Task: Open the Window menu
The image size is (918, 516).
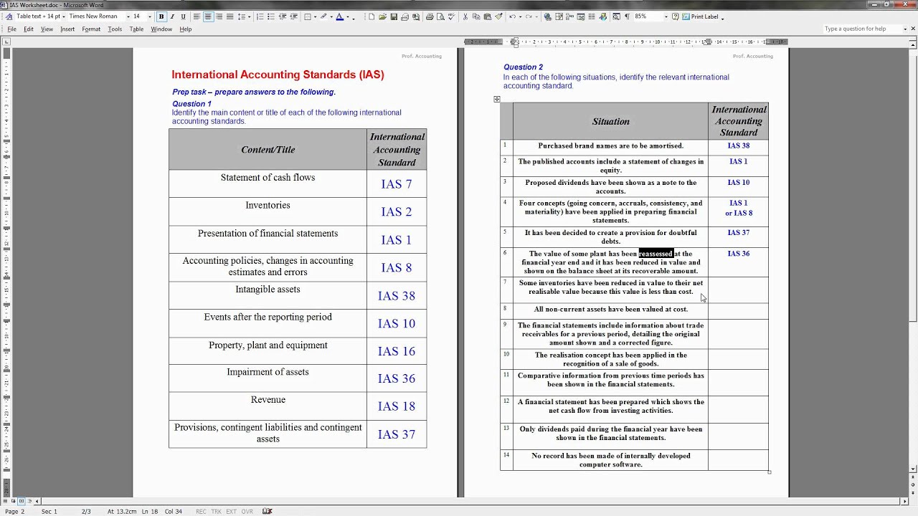Action: point(161,29)
